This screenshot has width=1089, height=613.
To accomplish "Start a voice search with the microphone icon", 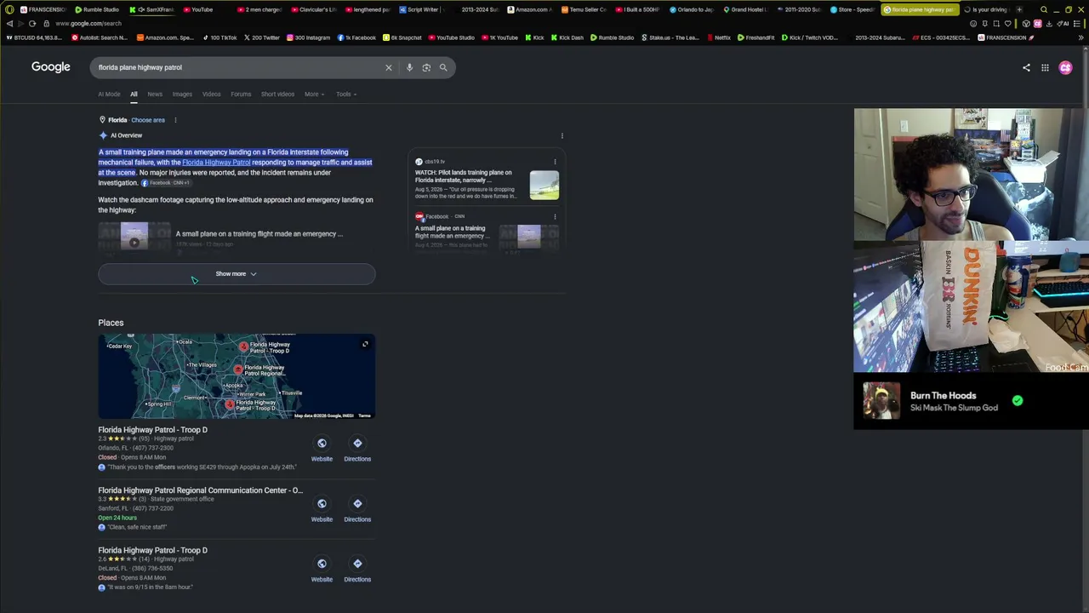I will coord(409,67).
